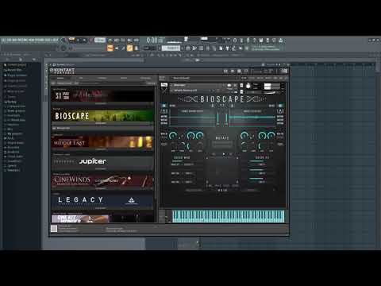Click the play arrow below the Mutate box
This screenshot has height=286, width=381.
(x=224, y=154)
